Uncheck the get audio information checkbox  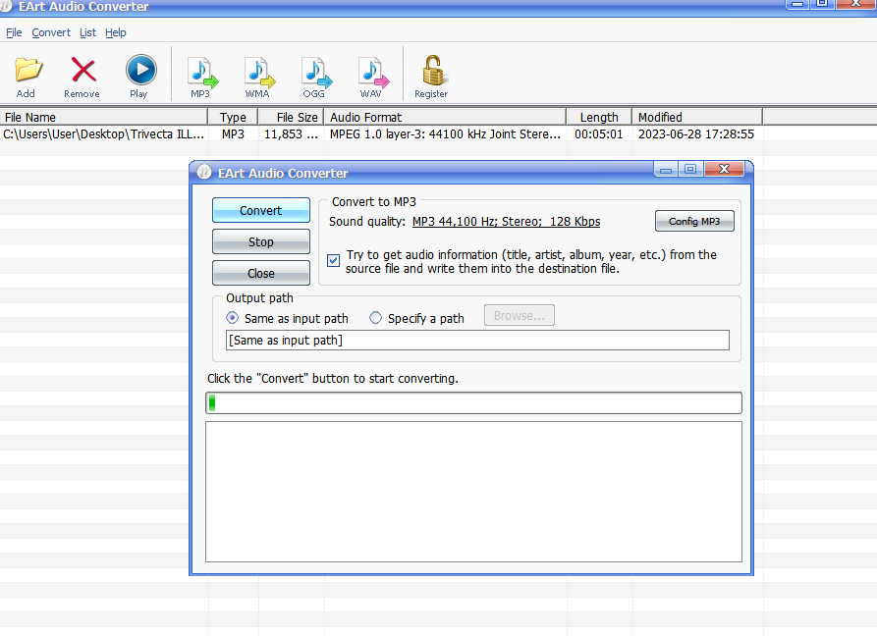click(333, 260)
